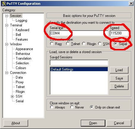
Task: Click the Load button
Action: 119,70
